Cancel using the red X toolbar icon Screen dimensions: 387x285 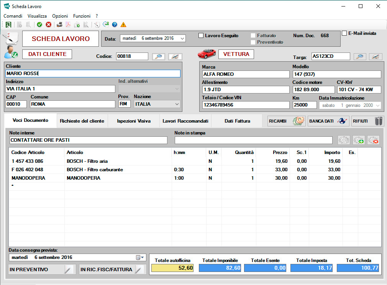click(x=49, y=25)
